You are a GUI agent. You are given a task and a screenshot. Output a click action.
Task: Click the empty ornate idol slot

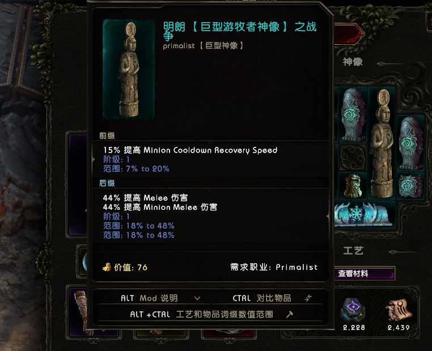click(353, 158)
